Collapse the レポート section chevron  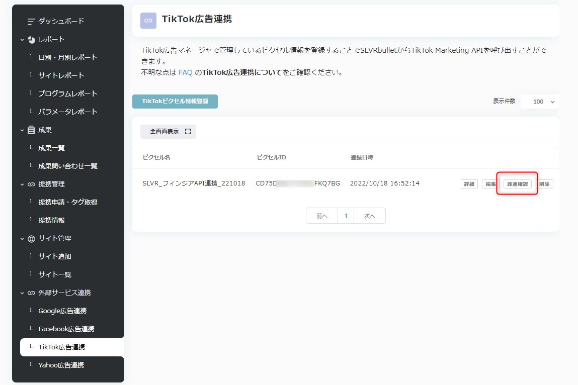pyautogui.click(x=22, y=40)
